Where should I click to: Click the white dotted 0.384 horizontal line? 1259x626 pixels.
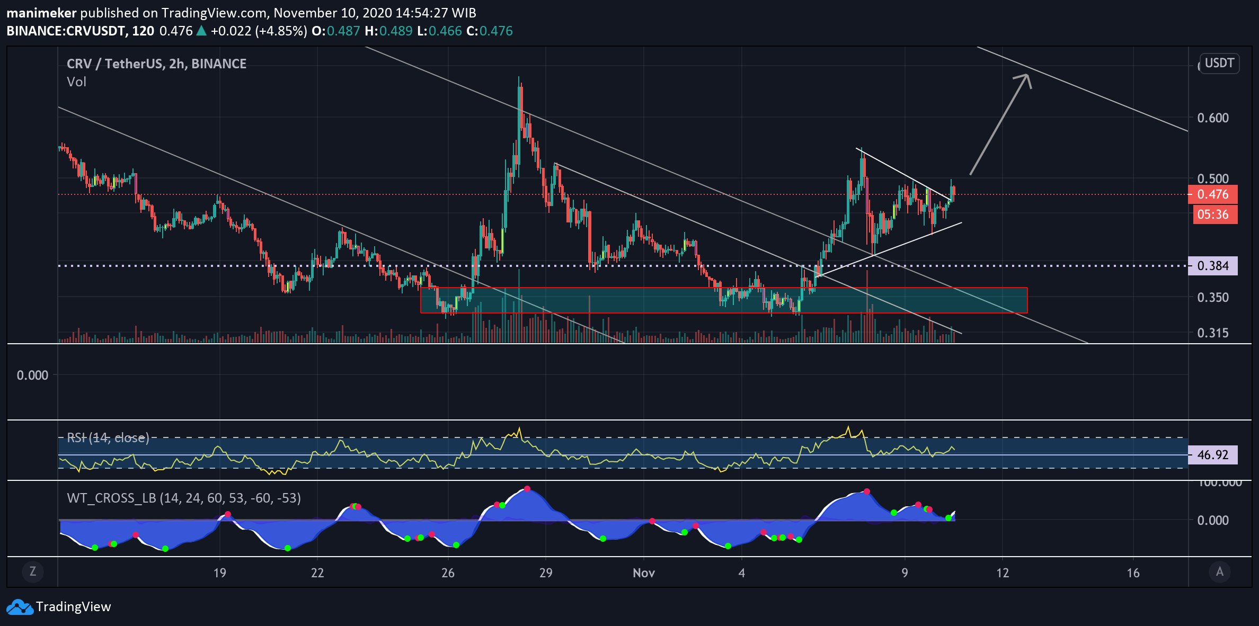tap(623, 266)
